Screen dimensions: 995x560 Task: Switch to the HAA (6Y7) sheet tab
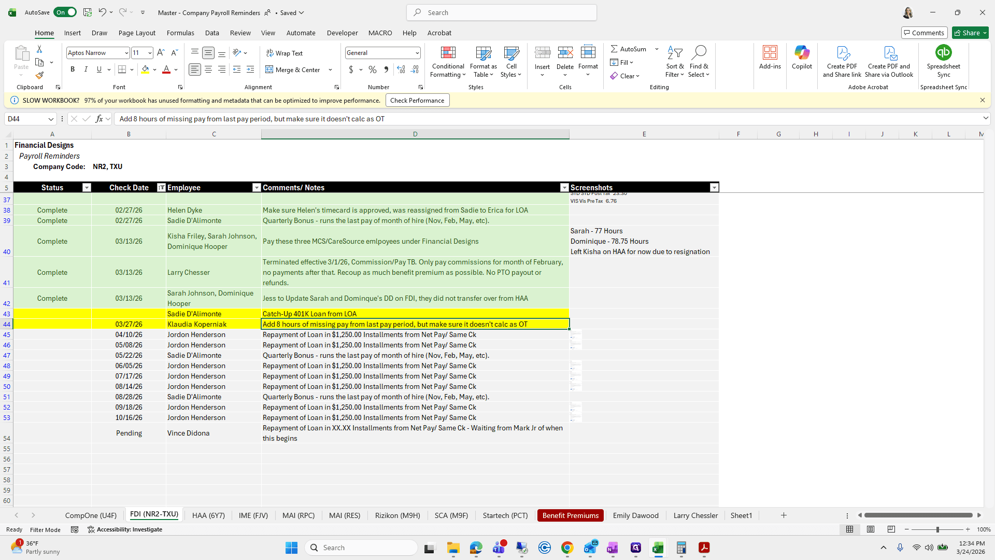(x=208, y=515)
